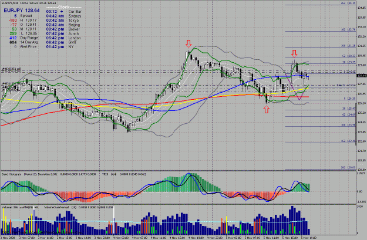Click the Fibonacci level label '162 132.76'

click(x=348, y=30)
